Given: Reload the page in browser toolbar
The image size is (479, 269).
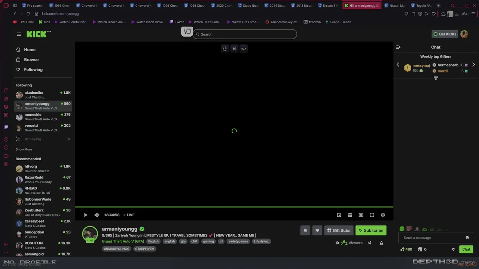Looking at the screenshot, I should click(x=28, y=14).
